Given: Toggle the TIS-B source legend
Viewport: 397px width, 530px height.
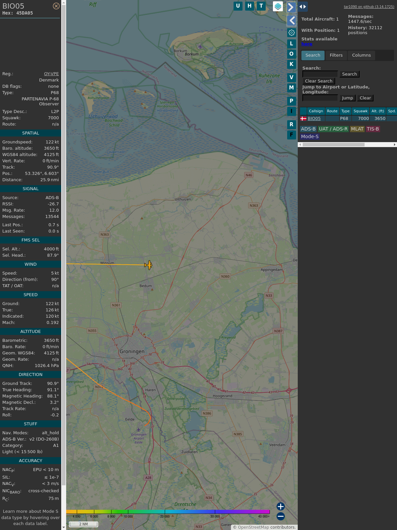Looking at the screenshot, I should point(373,129).
